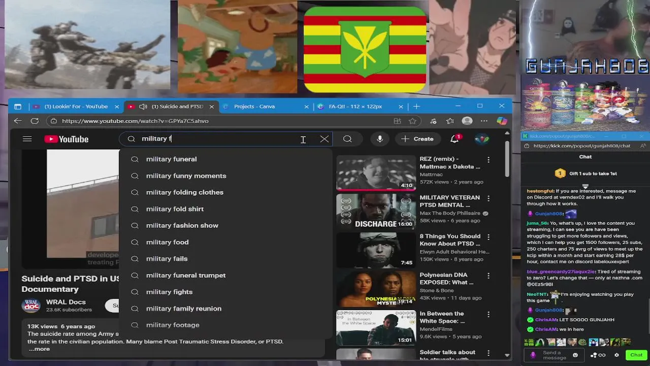The width and height of the screenshot is (650, 366).
Task: Clear the search box with the X
Action: (x=324, y=139)
